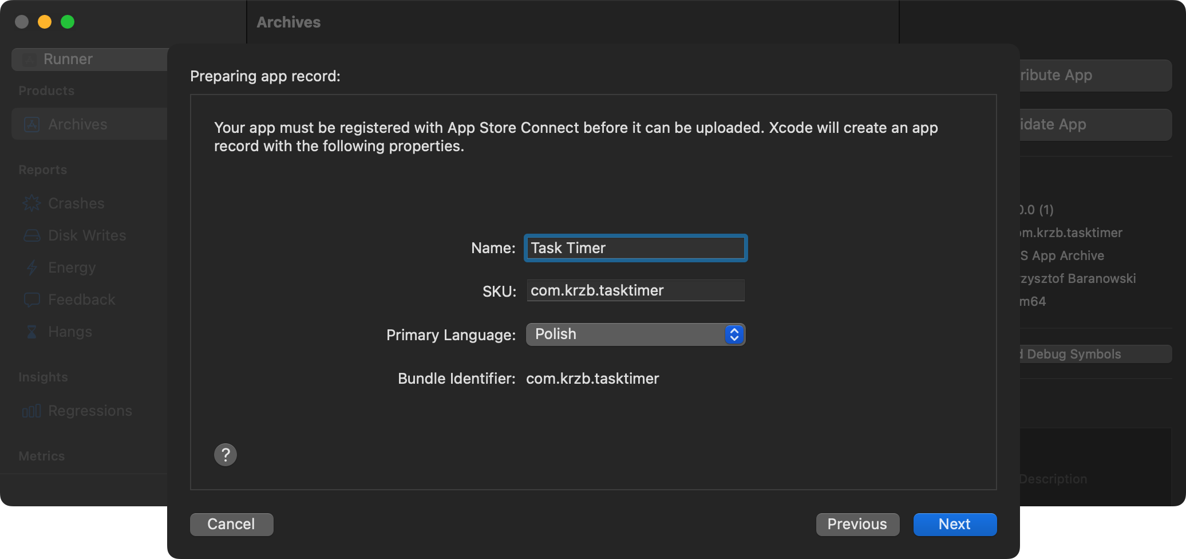This screenshot has width=1186, height=559.
Task: Open Disk Writes report
Action: tap(87, 235)
